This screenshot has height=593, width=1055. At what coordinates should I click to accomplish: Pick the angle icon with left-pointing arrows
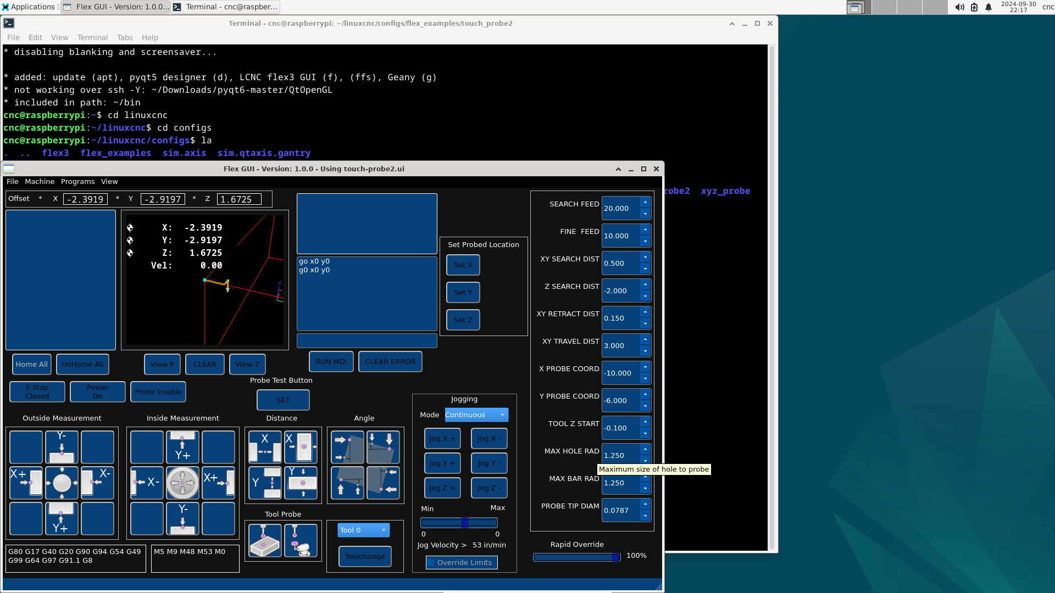[383, 483]
